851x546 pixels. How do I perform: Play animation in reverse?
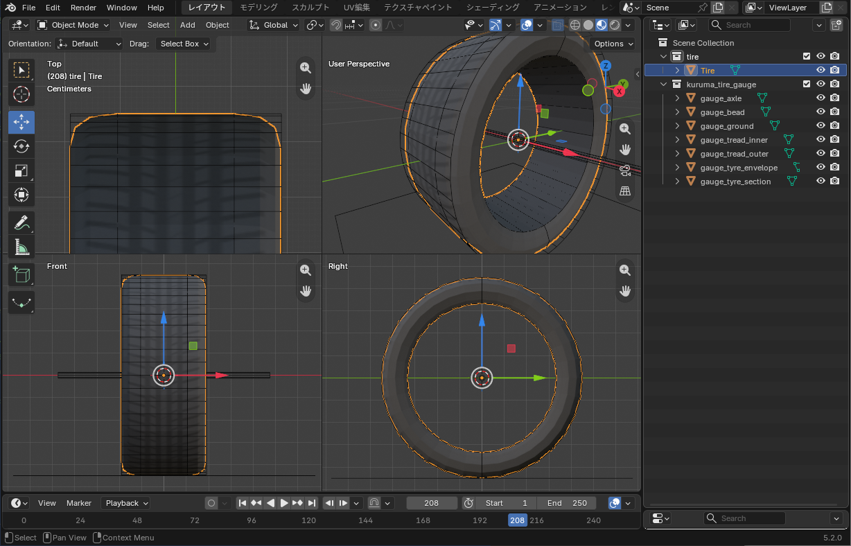270,503
